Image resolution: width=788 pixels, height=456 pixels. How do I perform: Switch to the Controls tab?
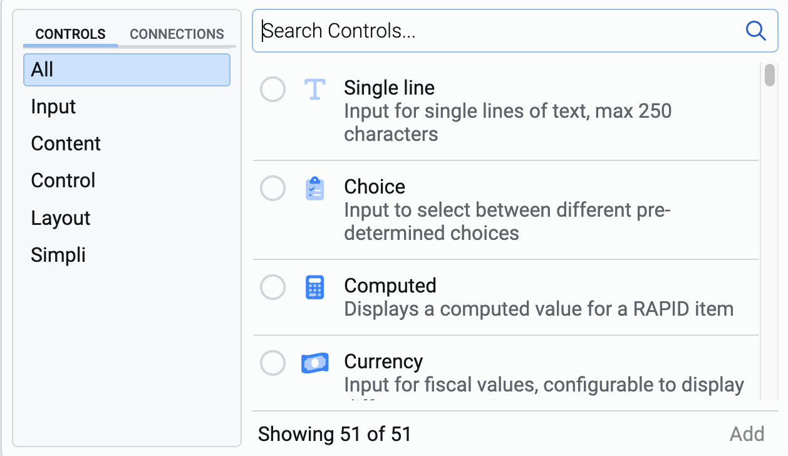tap(70, 34)
